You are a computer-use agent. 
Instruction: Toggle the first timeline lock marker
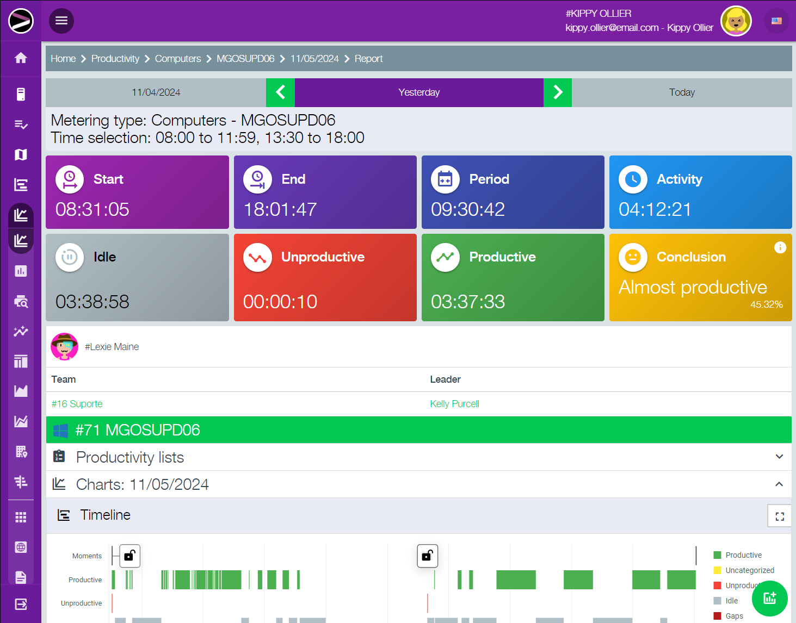point(129,556)
